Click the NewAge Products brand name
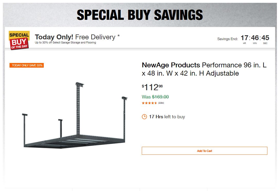The image size is (280, 191). click(x=171, y=65)
